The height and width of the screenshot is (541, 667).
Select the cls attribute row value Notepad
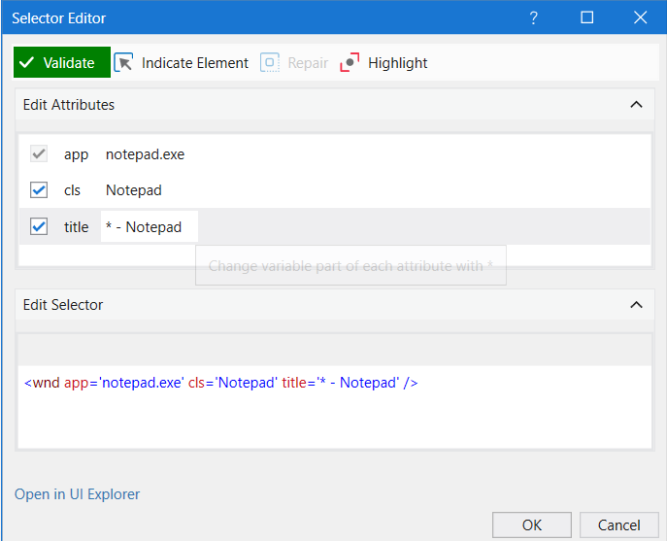click(x=134, y=190)
